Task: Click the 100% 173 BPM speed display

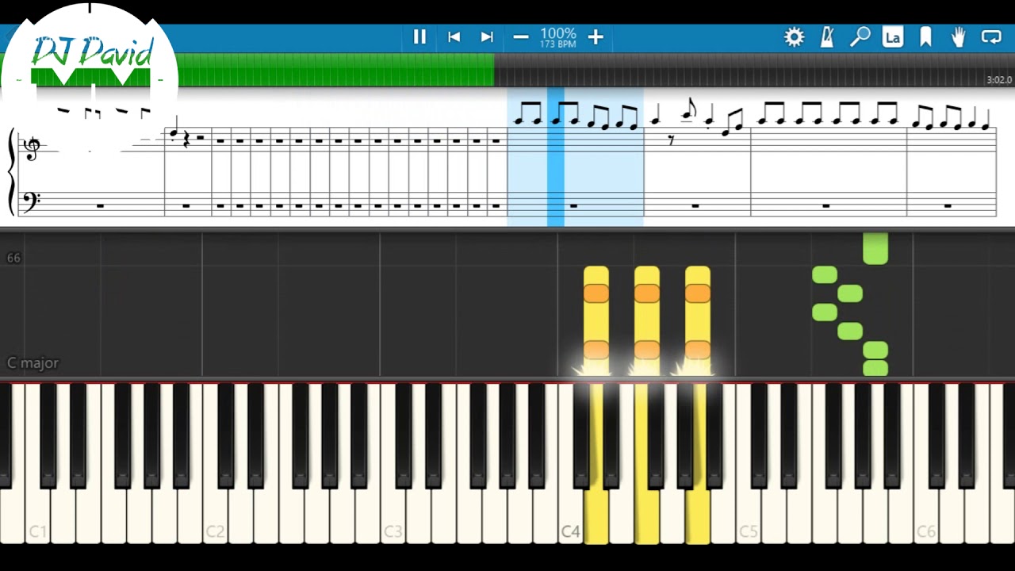Action: pyautogui.click(x=557, y=36)
